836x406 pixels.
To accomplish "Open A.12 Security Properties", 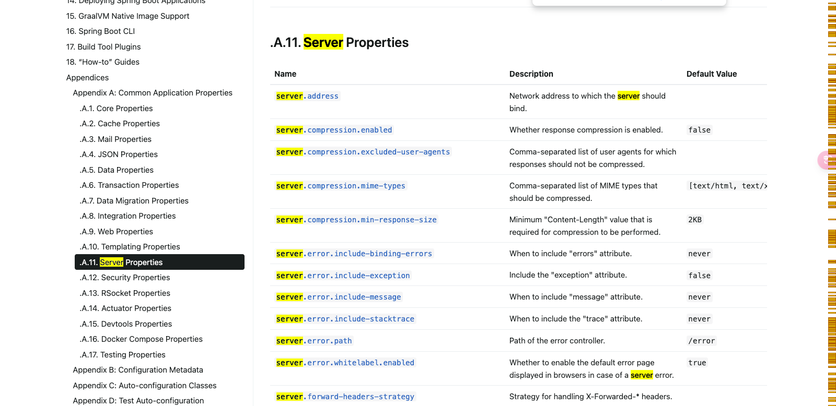I will (125, 278).
